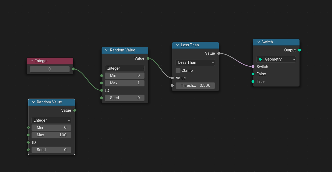Click the diamond Seed socket of selected Random Value node
The height and width of the screenshot is (172, 332).
28,150
